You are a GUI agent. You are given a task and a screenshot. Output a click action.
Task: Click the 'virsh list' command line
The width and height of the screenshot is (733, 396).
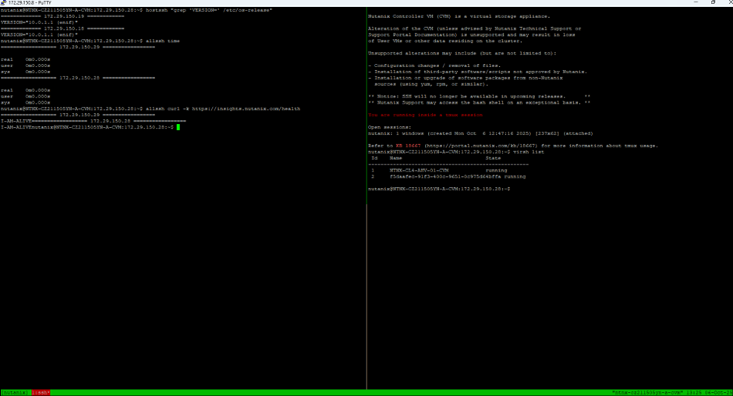pyautogui.click(x=456, y=152)
